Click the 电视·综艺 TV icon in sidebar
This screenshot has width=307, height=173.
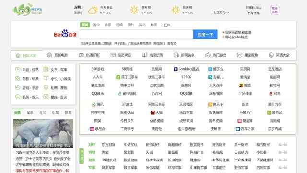click(x=18, y=69)
